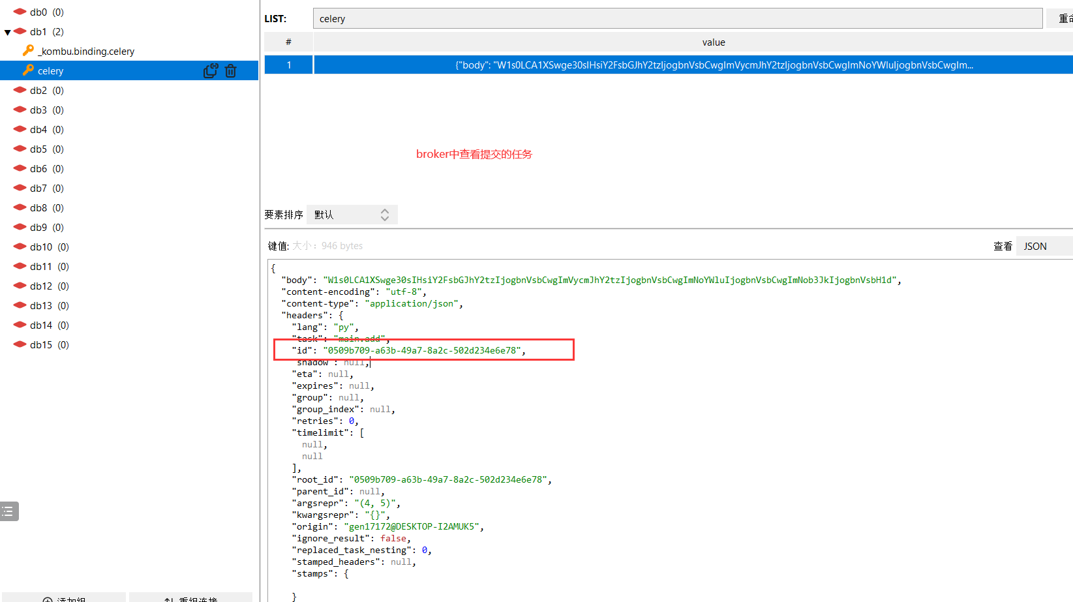Screen dimensions: 1073x602
Task: Open the list panel icon at left edge
Action: click(9, 511)
